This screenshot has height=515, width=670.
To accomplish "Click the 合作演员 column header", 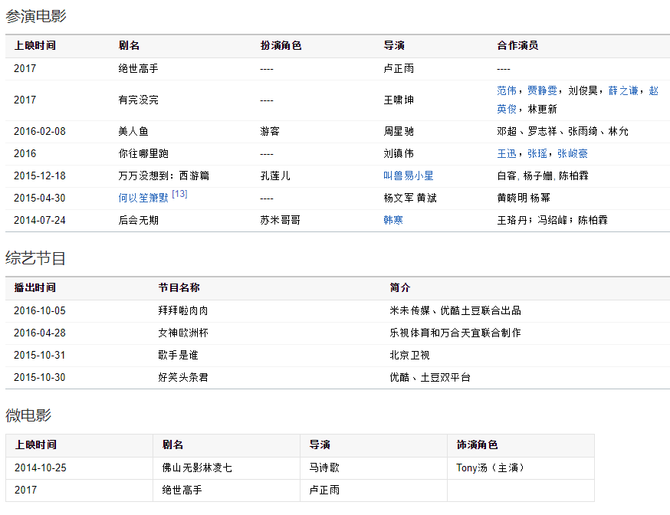I will click(517, 46).
